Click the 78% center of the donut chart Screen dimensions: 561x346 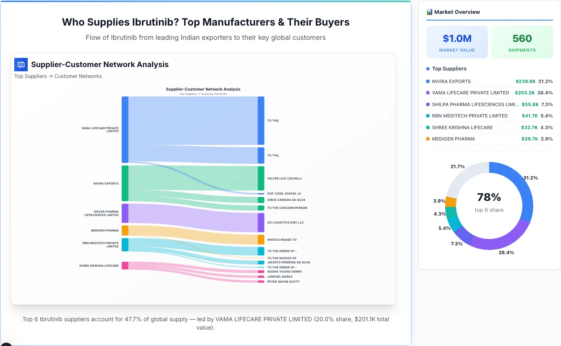[x=489, y=196]
